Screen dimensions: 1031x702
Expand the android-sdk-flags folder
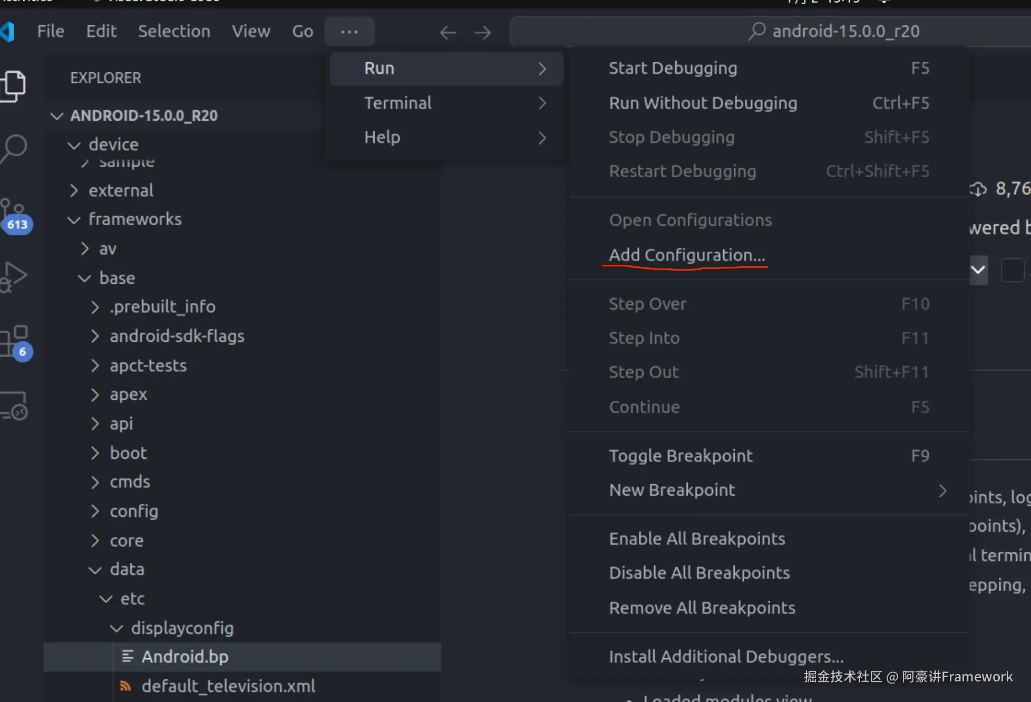177,336
